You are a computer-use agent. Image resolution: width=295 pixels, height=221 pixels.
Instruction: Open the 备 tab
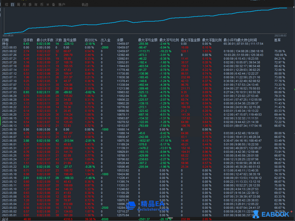54,5
